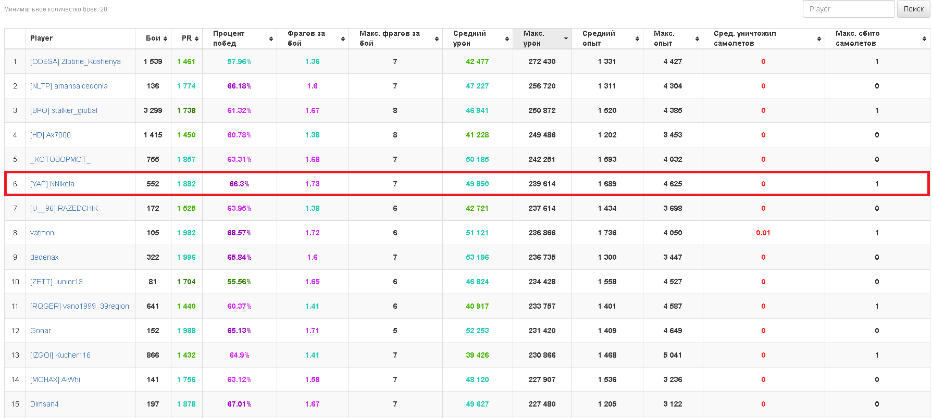Viewport: 932px width, 418px height.
Task: Open player [ZETT] Junior13 profile
Action: tap(56, 282)
